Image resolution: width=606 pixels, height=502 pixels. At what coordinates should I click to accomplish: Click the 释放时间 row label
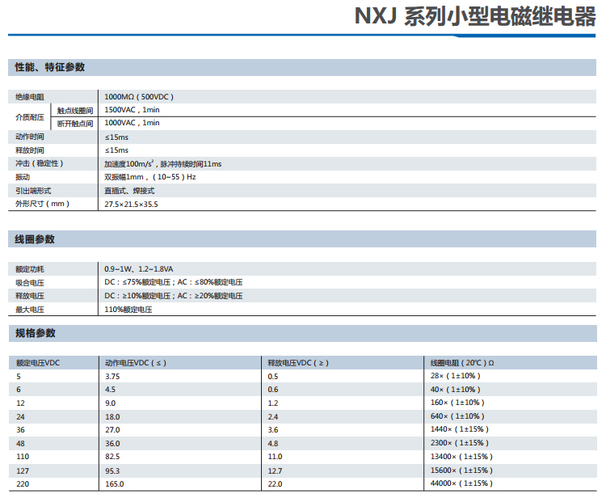point(30,150)
